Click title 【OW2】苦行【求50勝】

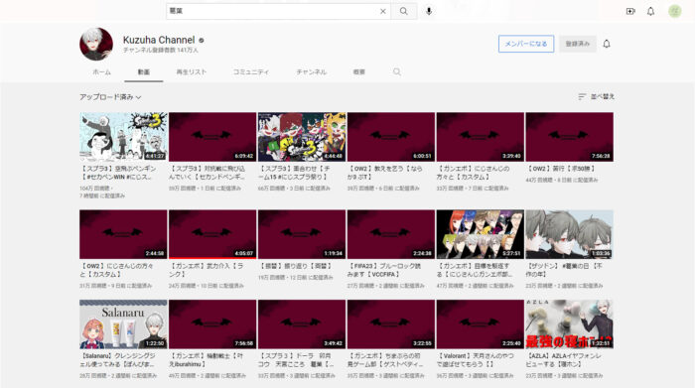pos(561,169)
